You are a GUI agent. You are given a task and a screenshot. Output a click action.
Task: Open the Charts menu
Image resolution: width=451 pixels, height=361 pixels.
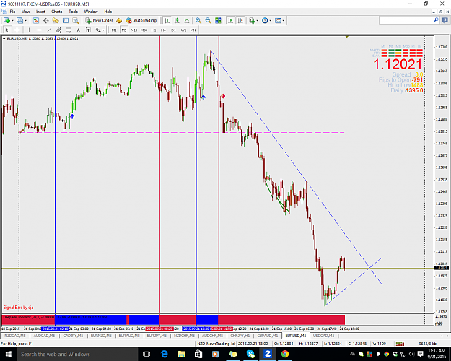57,12
